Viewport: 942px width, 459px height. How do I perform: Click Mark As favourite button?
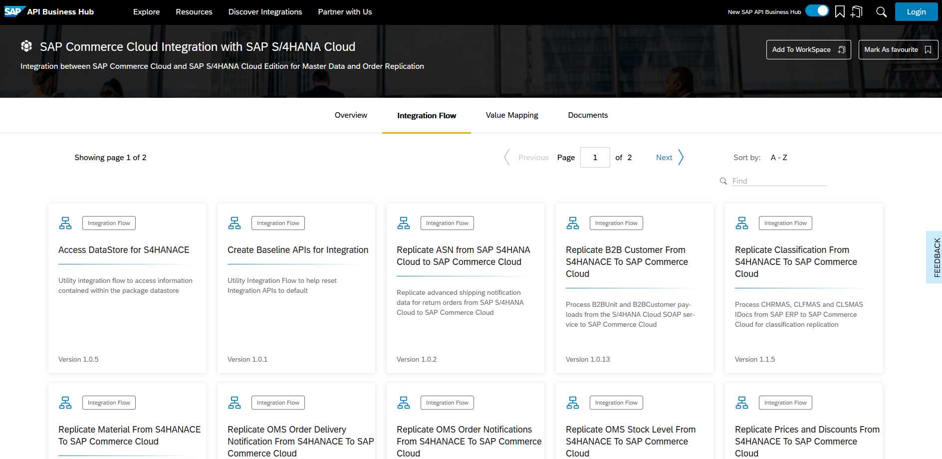pos(898,49)
